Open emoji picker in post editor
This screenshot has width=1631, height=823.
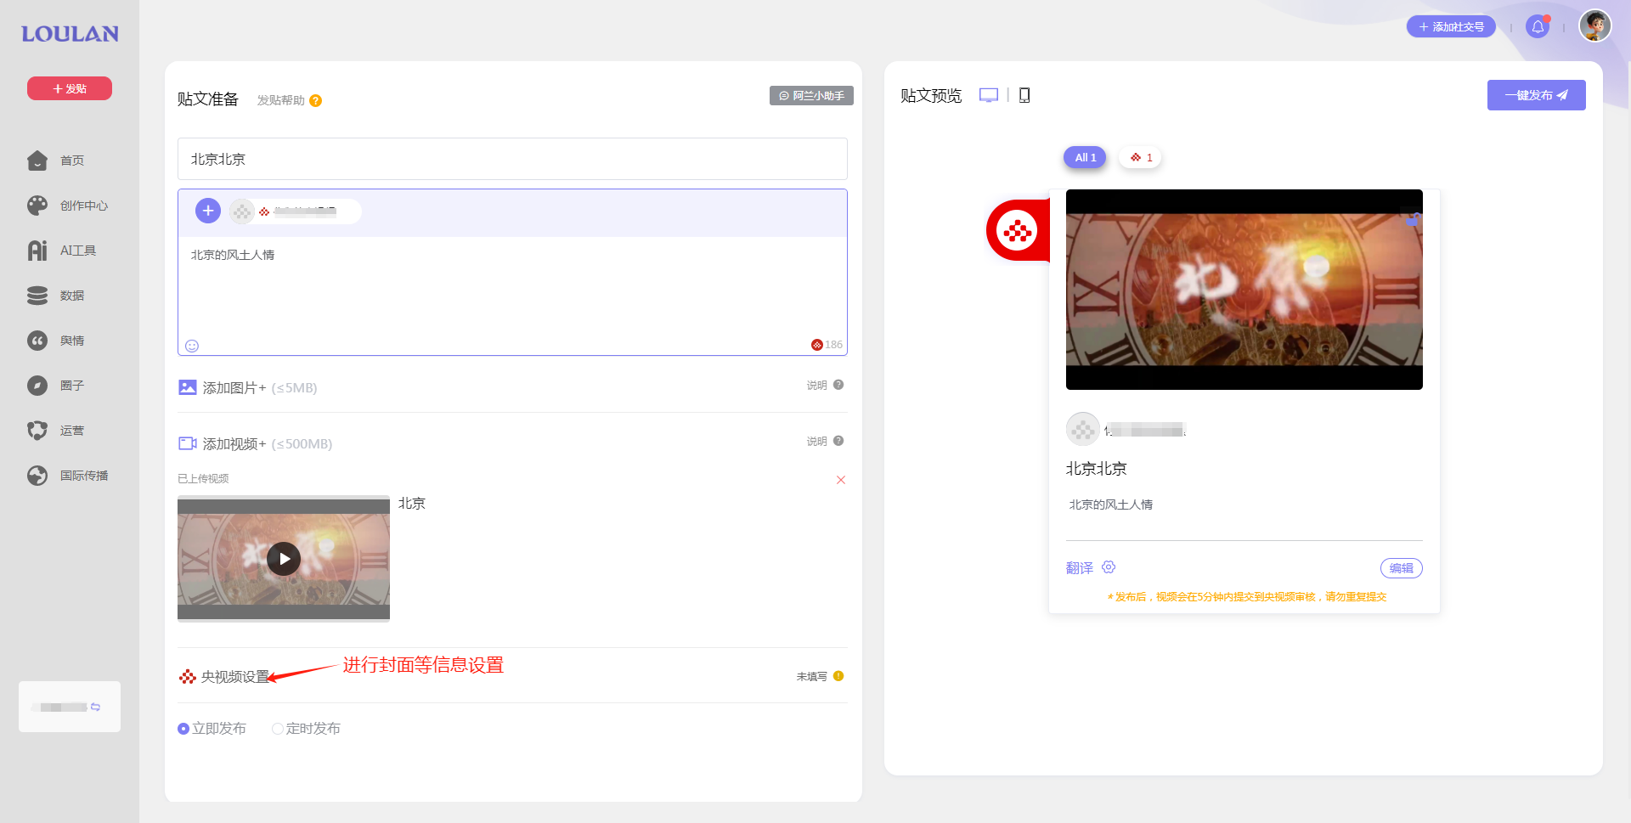(192, 346)
